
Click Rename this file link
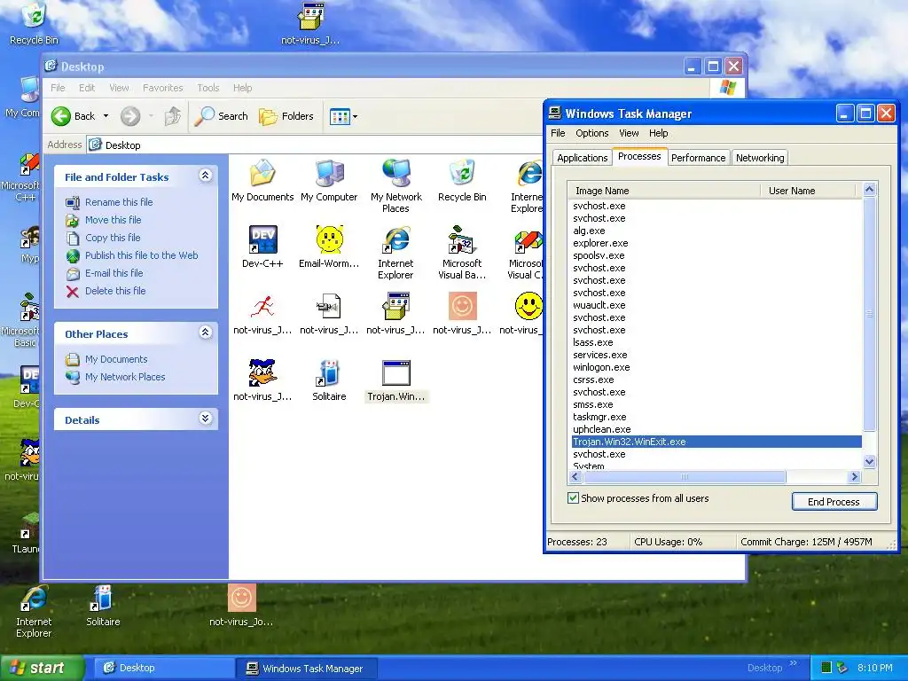click(119, 202)
